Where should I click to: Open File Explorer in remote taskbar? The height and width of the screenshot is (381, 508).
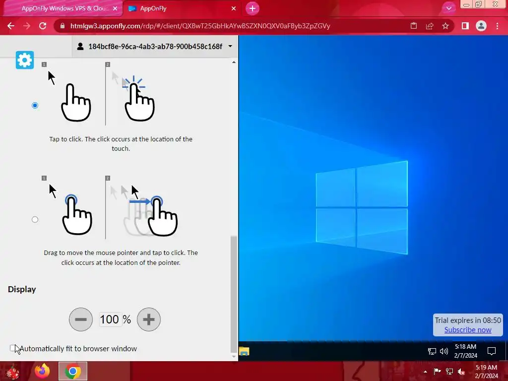(244, 351)
